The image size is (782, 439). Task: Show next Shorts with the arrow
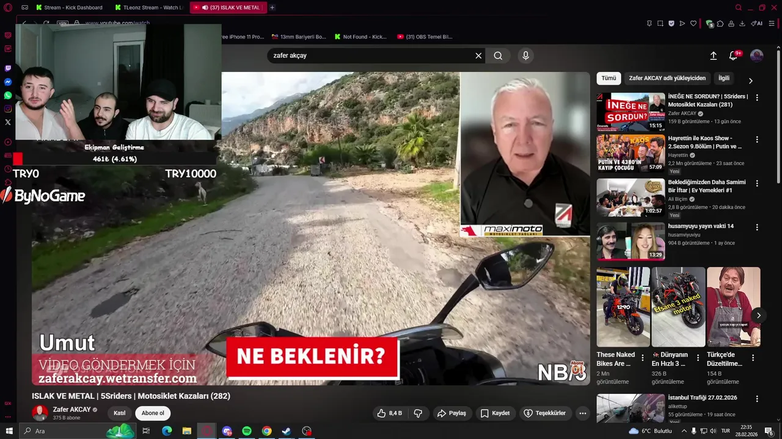coord(758,315)
